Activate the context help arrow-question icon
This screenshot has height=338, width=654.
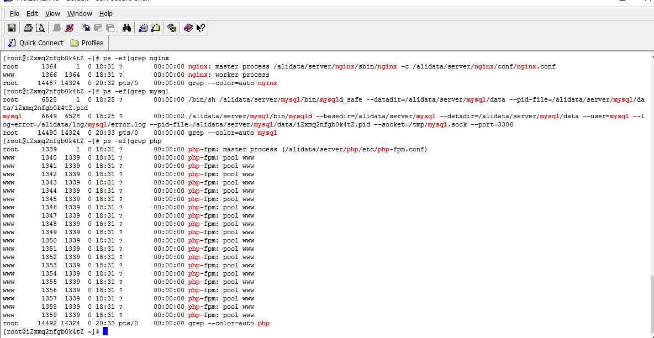(200, 28)
